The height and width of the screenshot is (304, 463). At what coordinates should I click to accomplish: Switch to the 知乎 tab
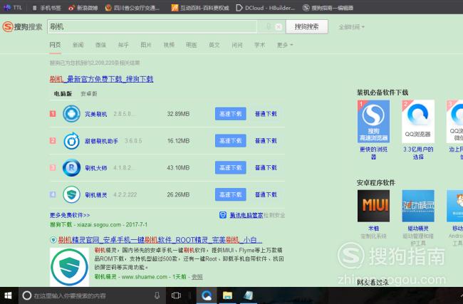(x=123, y=45)
